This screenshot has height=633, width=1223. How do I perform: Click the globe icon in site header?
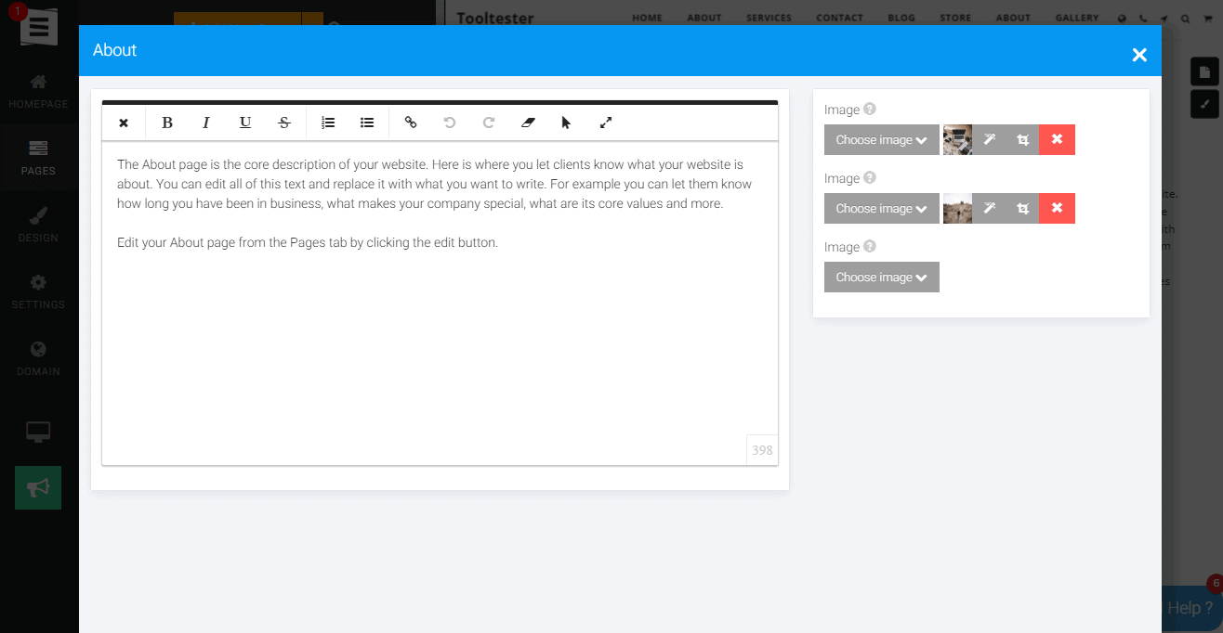click(1122, 18)
